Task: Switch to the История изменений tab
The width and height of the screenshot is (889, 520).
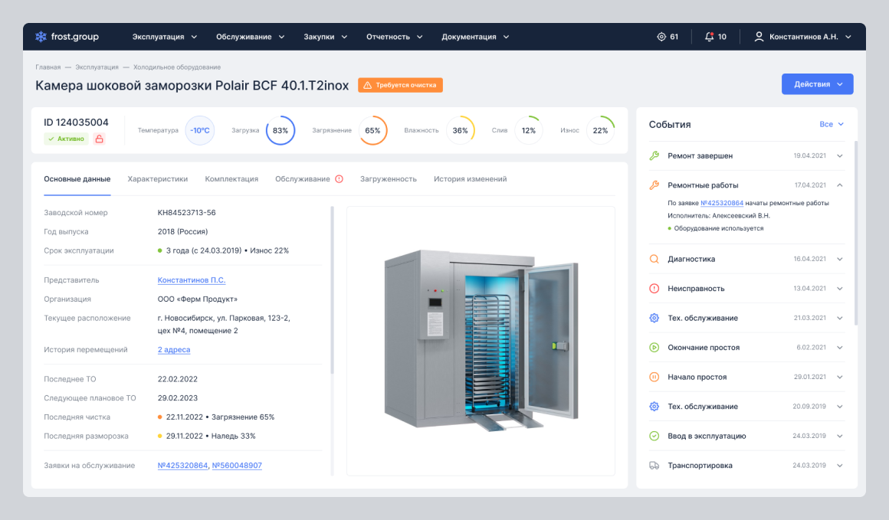Action: (470, 179)
